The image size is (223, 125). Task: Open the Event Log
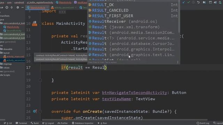tap(203, 123)
